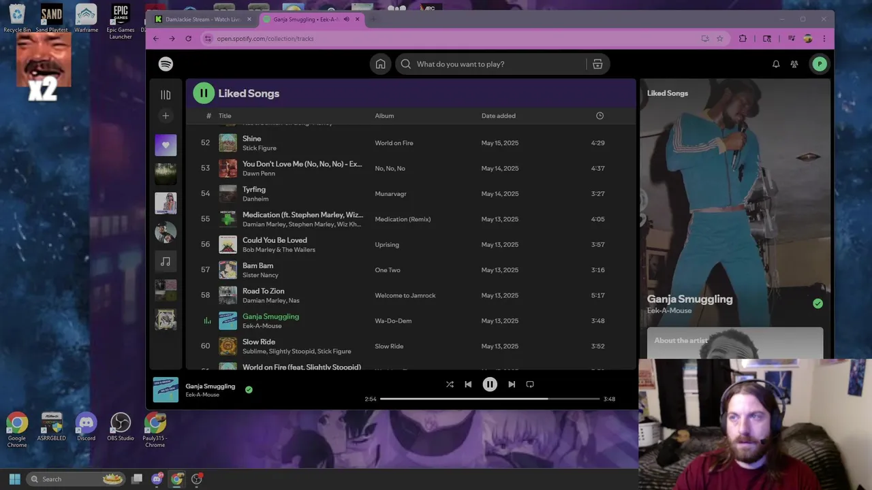The image size is (872, 490).
Task: Open a new Chrome tab
Action: coord(373,19)
